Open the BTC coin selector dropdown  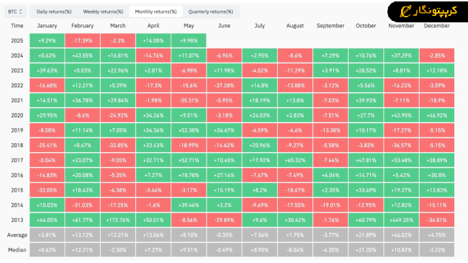point(16,12)
